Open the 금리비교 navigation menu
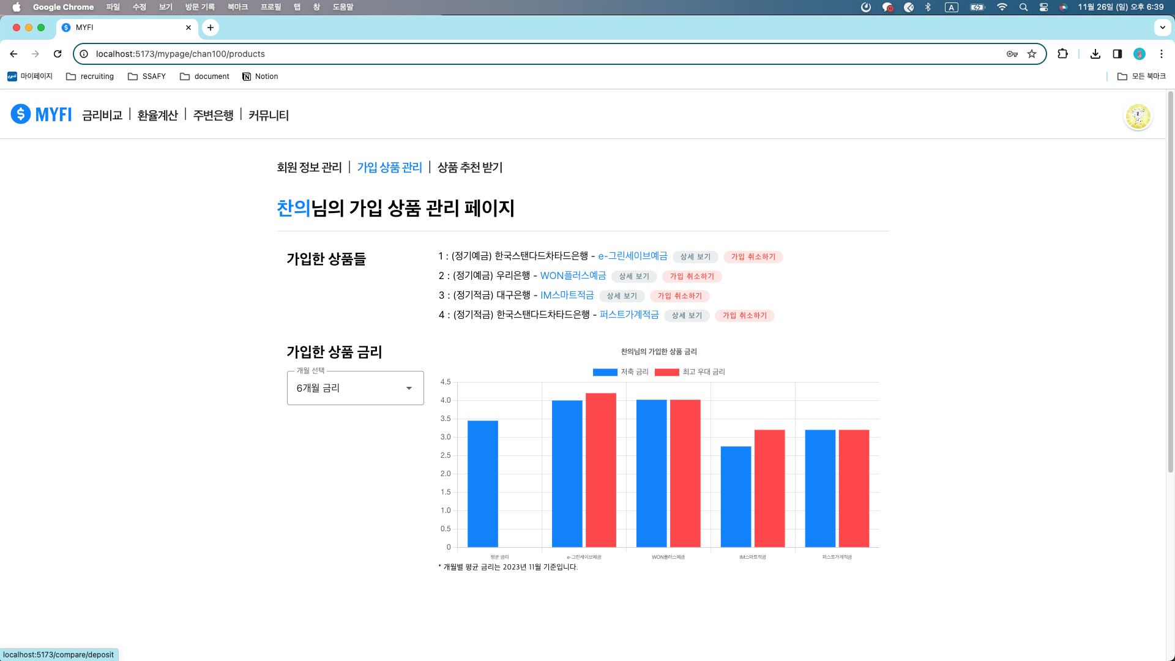Screen dimensions: 1175x661 (102, 115)
